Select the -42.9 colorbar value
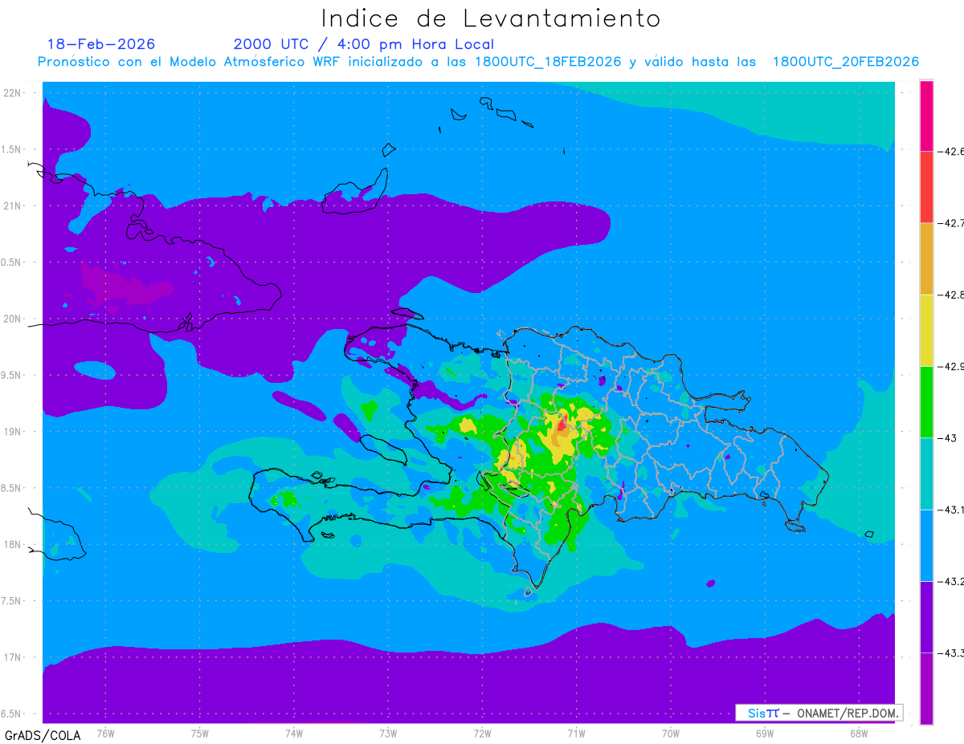Image resolution: width=964 pixels, height=744 pixels. point(950,366)
